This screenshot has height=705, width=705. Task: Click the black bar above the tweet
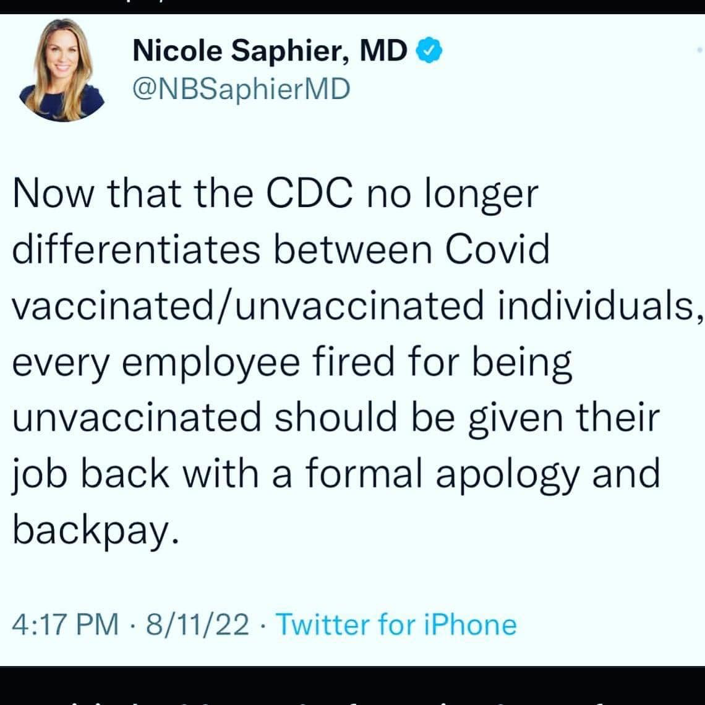pos(352,7)
